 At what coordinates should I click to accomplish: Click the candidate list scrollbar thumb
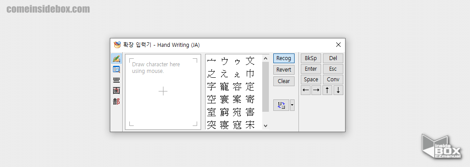[266, 87]
